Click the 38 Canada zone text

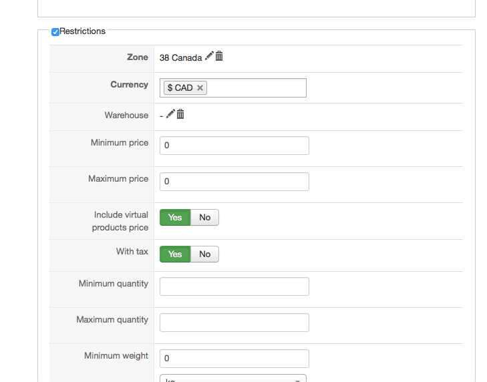pyautogui.click(x=180, y=57)
